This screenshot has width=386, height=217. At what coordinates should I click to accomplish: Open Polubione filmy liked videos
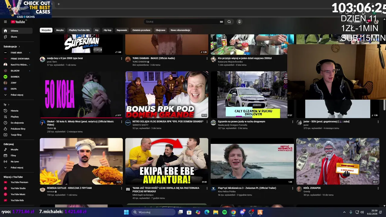pos(17,129)
